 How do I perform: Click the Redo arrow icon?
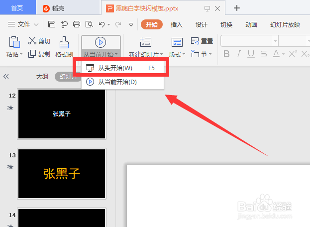pos(118,24)
